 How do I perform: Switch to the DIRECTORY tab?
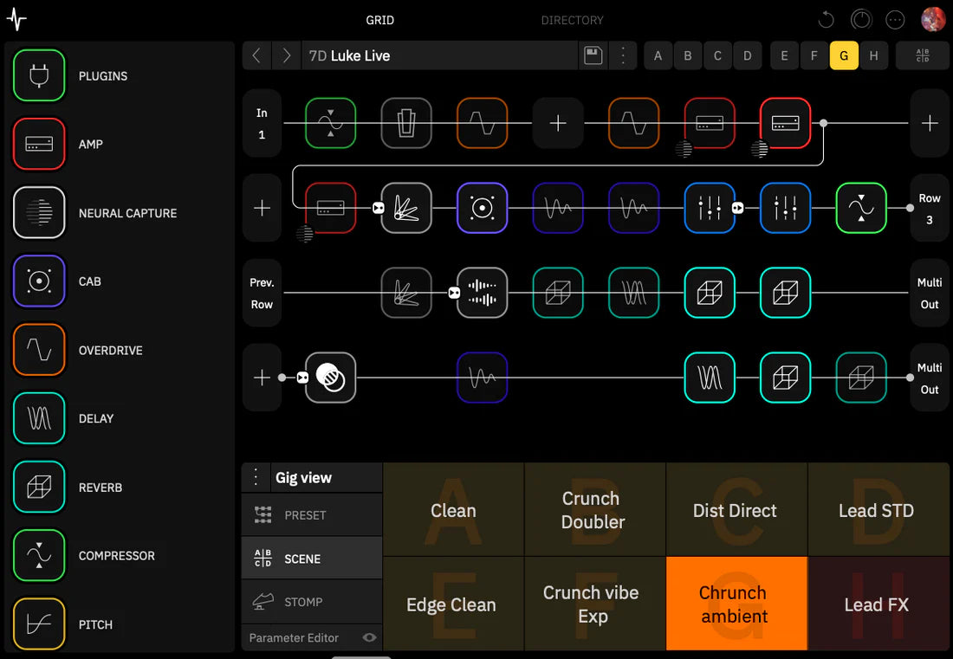point(572,19)
